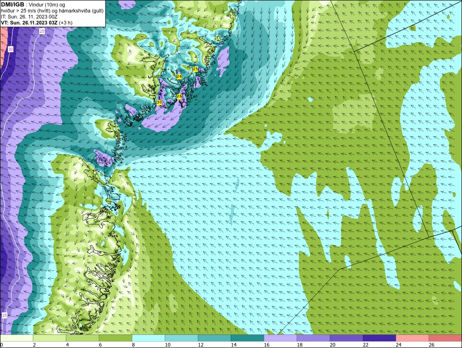Click the '(+3 h)' forecast offset text
The image size is (462, 348).
[66, 23]
